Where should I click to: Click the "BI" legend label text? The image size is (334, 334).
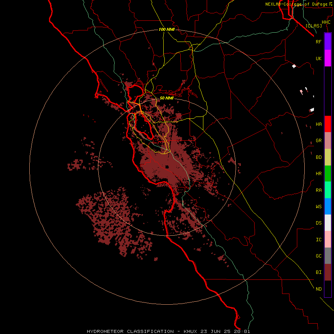click(318, 272)
